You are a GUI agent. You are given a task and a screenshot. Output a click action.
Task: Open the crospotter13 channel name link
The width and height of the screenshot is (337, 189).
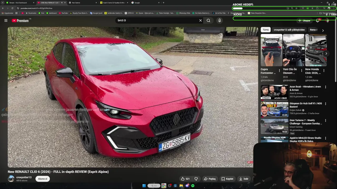point(24,177)
